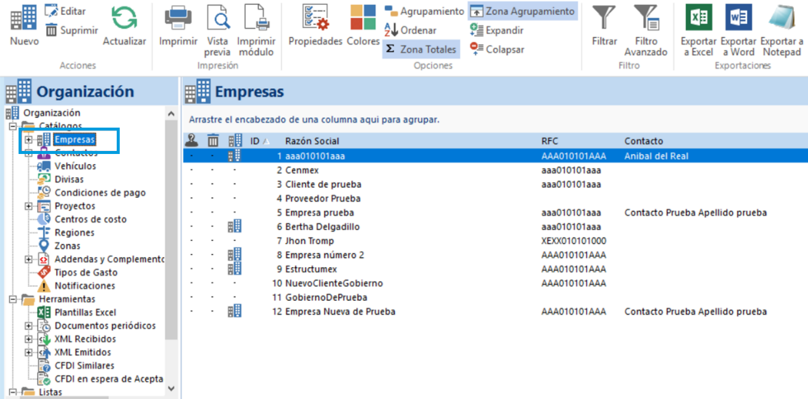Screen dimensions: 808x399
Task: Export the grid to Notepad
Action: [782, 31]
